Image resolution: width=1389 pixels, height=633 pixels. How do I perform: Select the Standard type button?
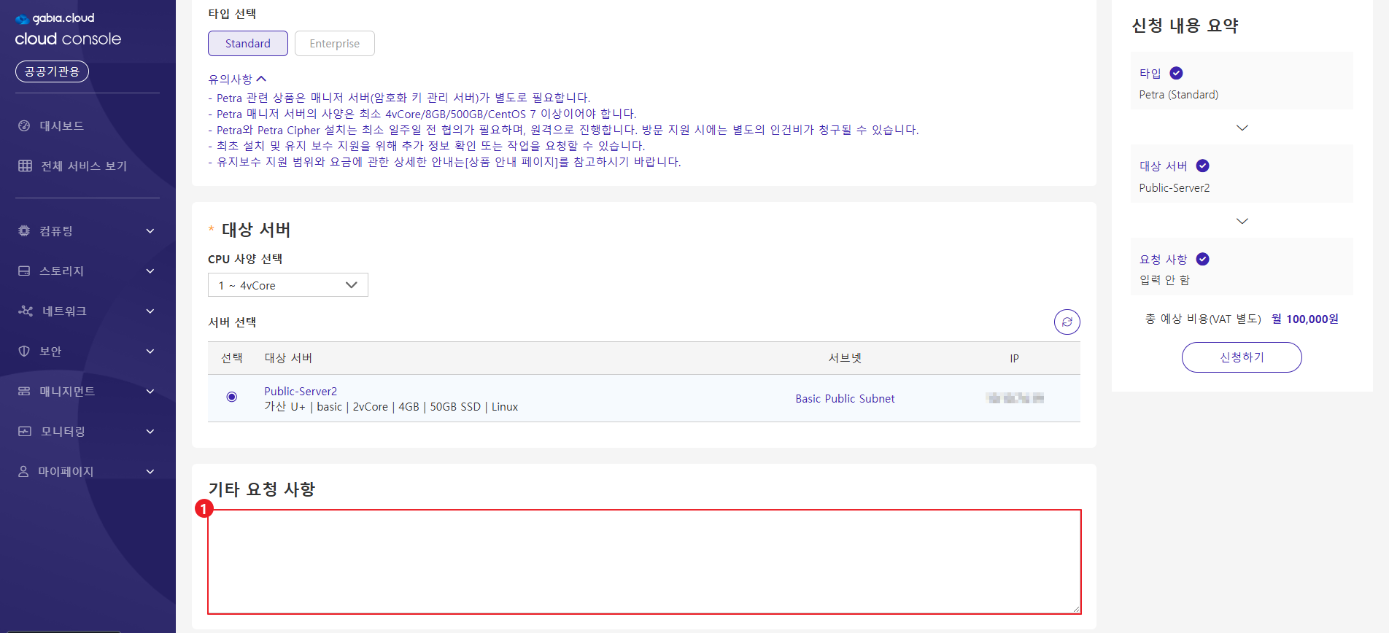(248, 43)
